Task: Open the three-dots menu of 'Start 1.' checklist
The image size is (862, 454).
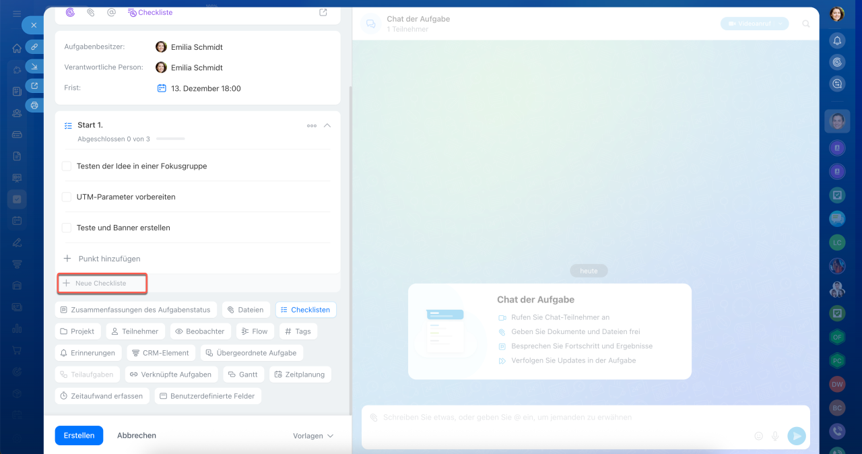Action: [x=312, y=125]
